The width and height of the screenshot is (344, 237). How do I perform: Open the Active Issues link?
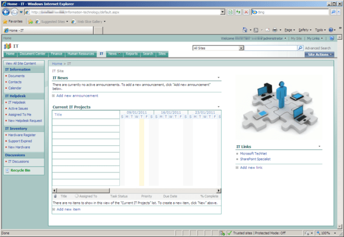18,108
